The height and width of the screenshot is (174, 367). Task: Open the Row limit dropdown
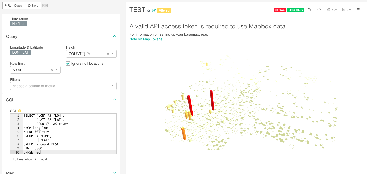(57, 70)
